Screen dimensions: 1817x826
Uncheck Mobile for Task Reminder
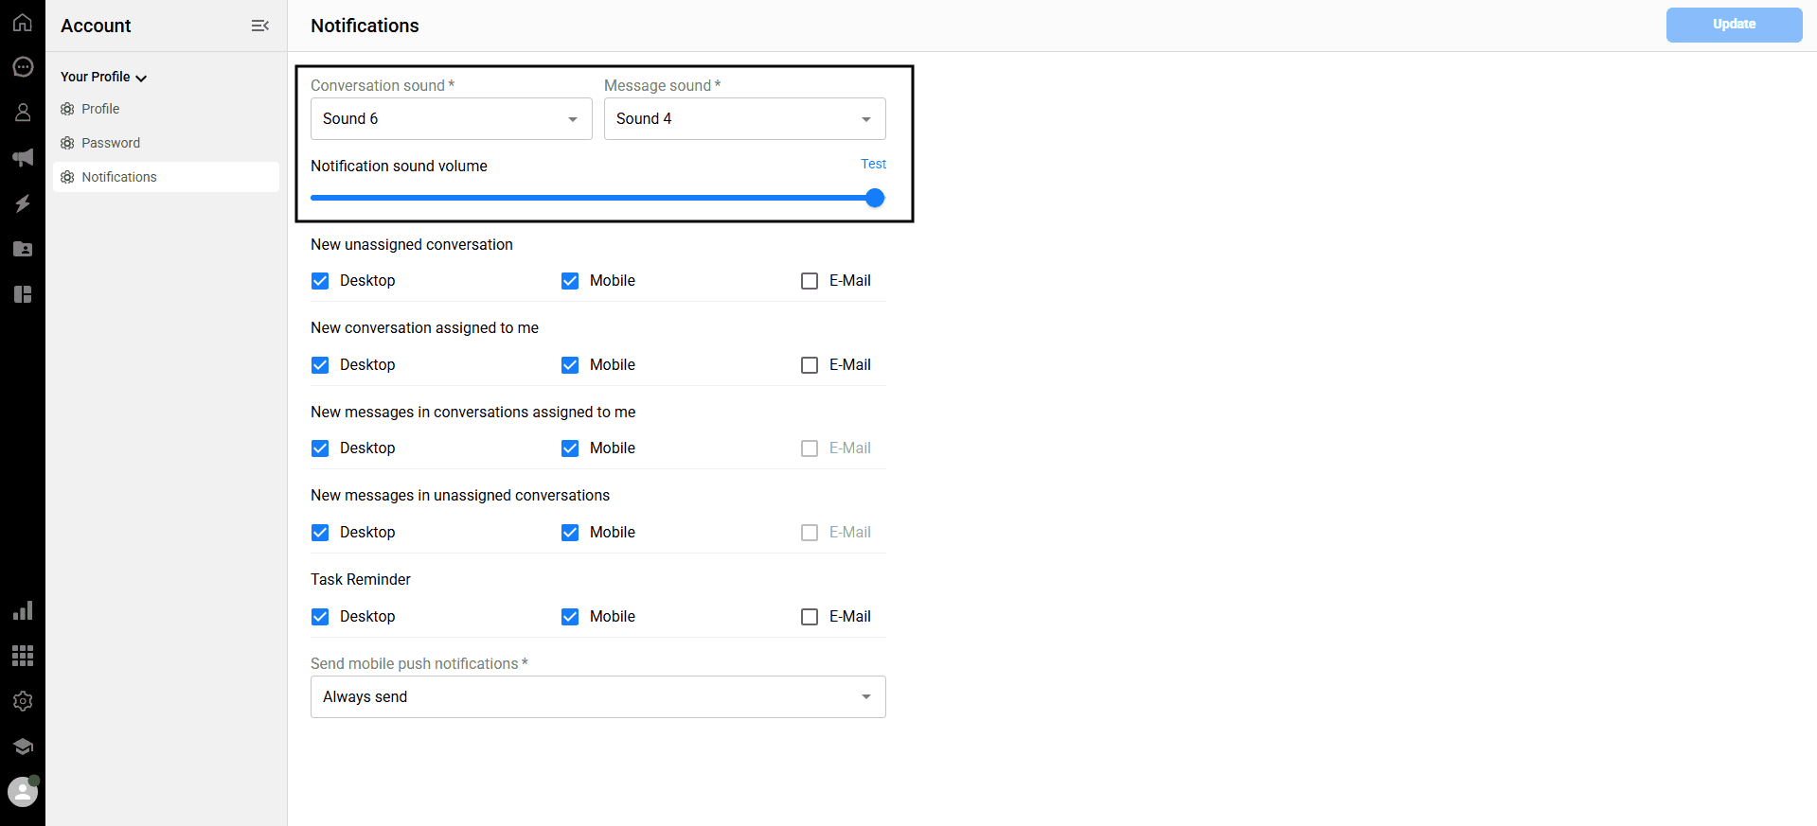pos(570,617)
